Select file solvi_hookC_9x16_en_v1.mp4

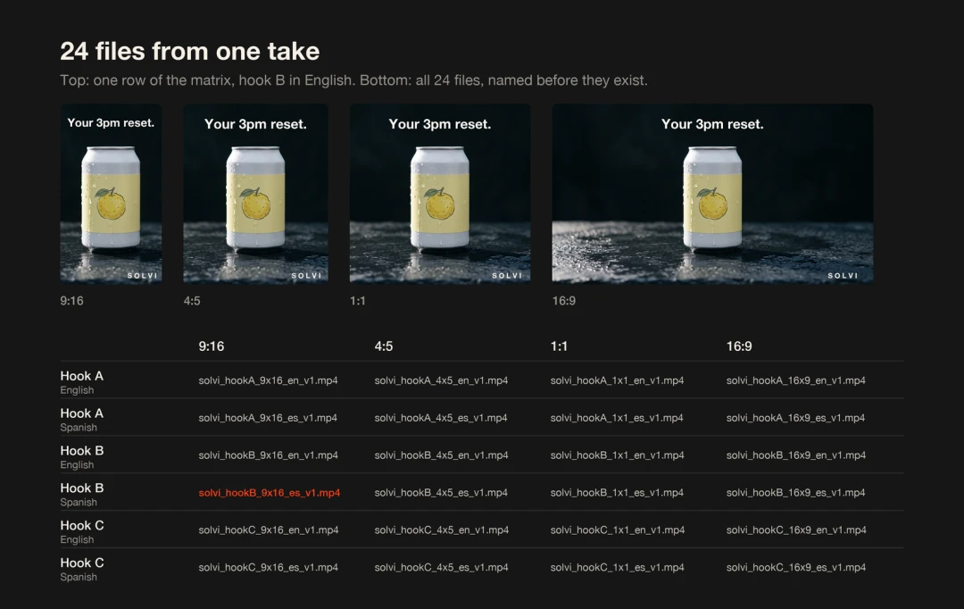269,530
